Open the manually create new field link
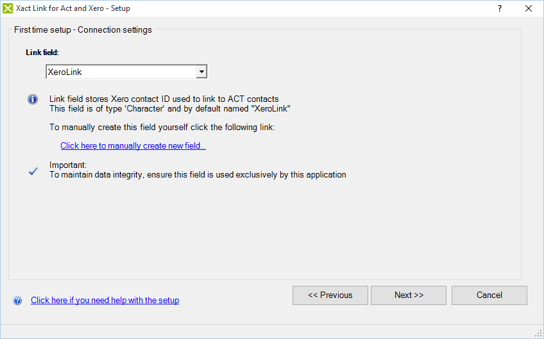544x339 pixels. click(x=133, y=146)
